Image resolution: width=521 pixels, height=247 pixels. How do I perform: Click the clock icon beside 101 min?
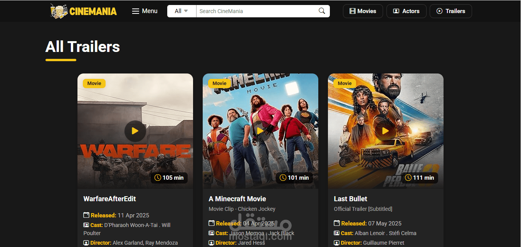click(283, 178)
